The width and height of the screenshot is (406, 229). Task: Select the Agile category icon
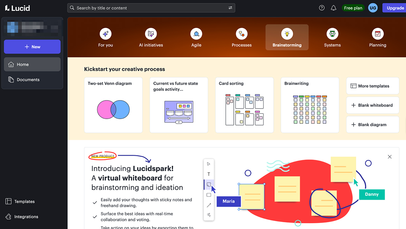[196, 34]
